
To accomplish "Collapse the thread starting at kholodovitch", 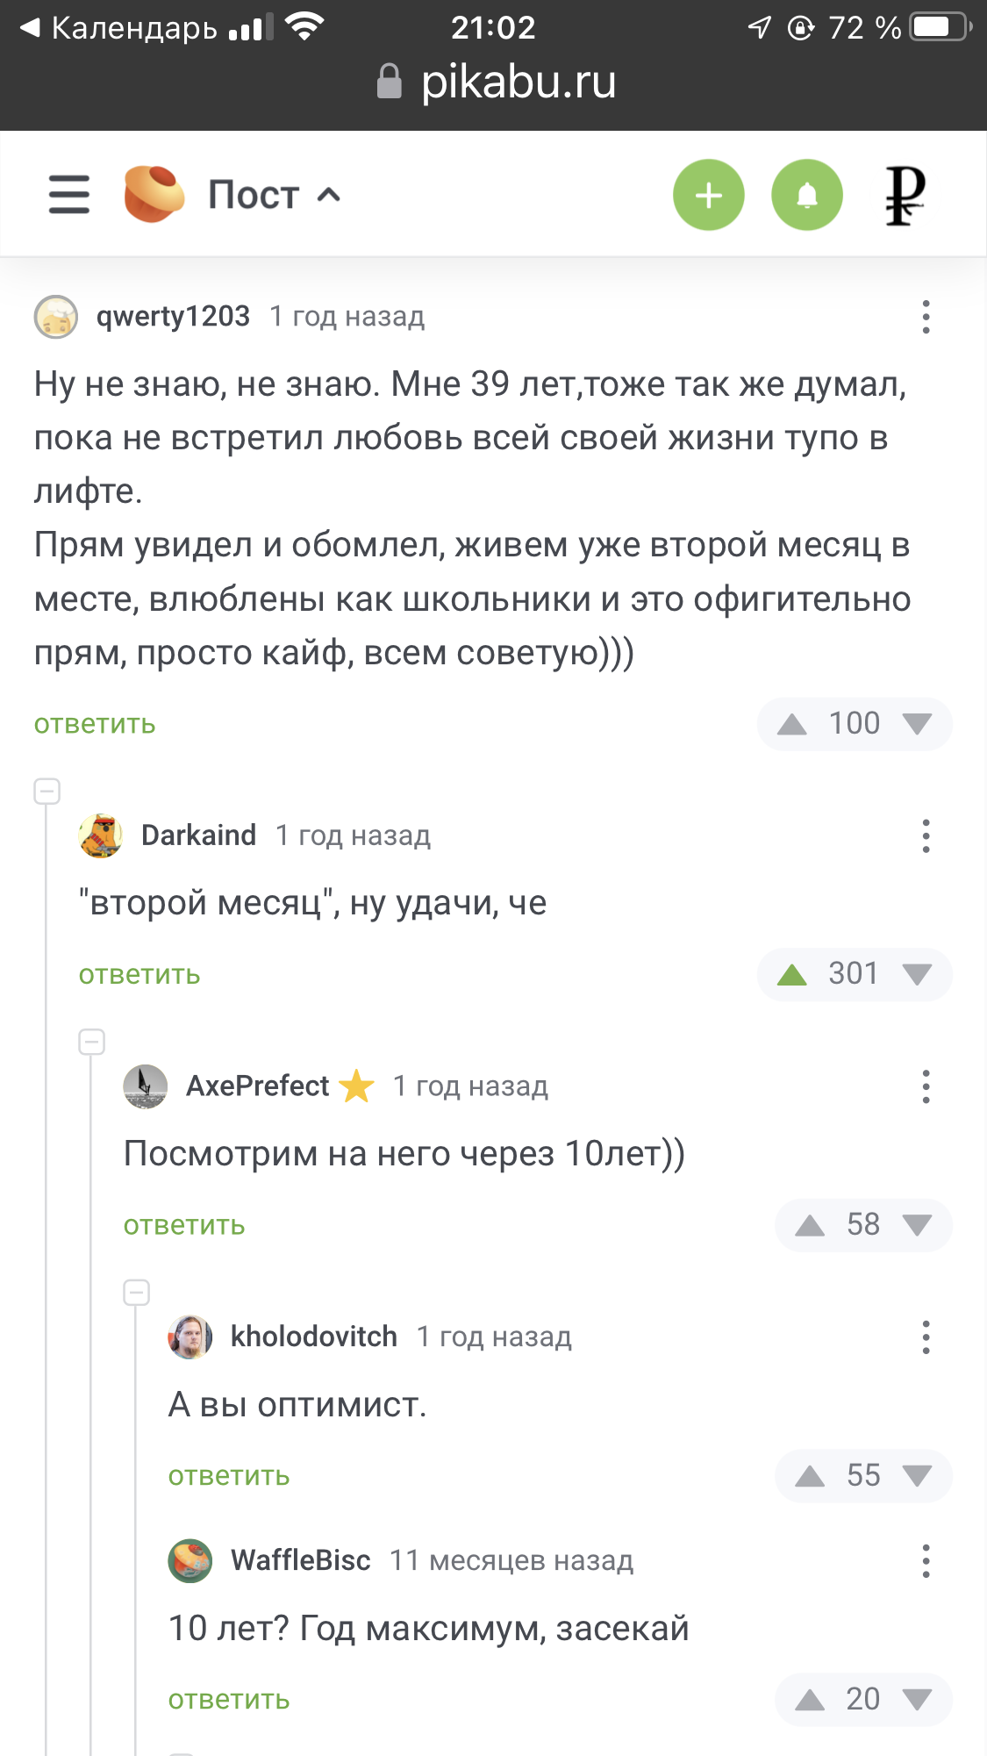I will (x=137, y=1292).
